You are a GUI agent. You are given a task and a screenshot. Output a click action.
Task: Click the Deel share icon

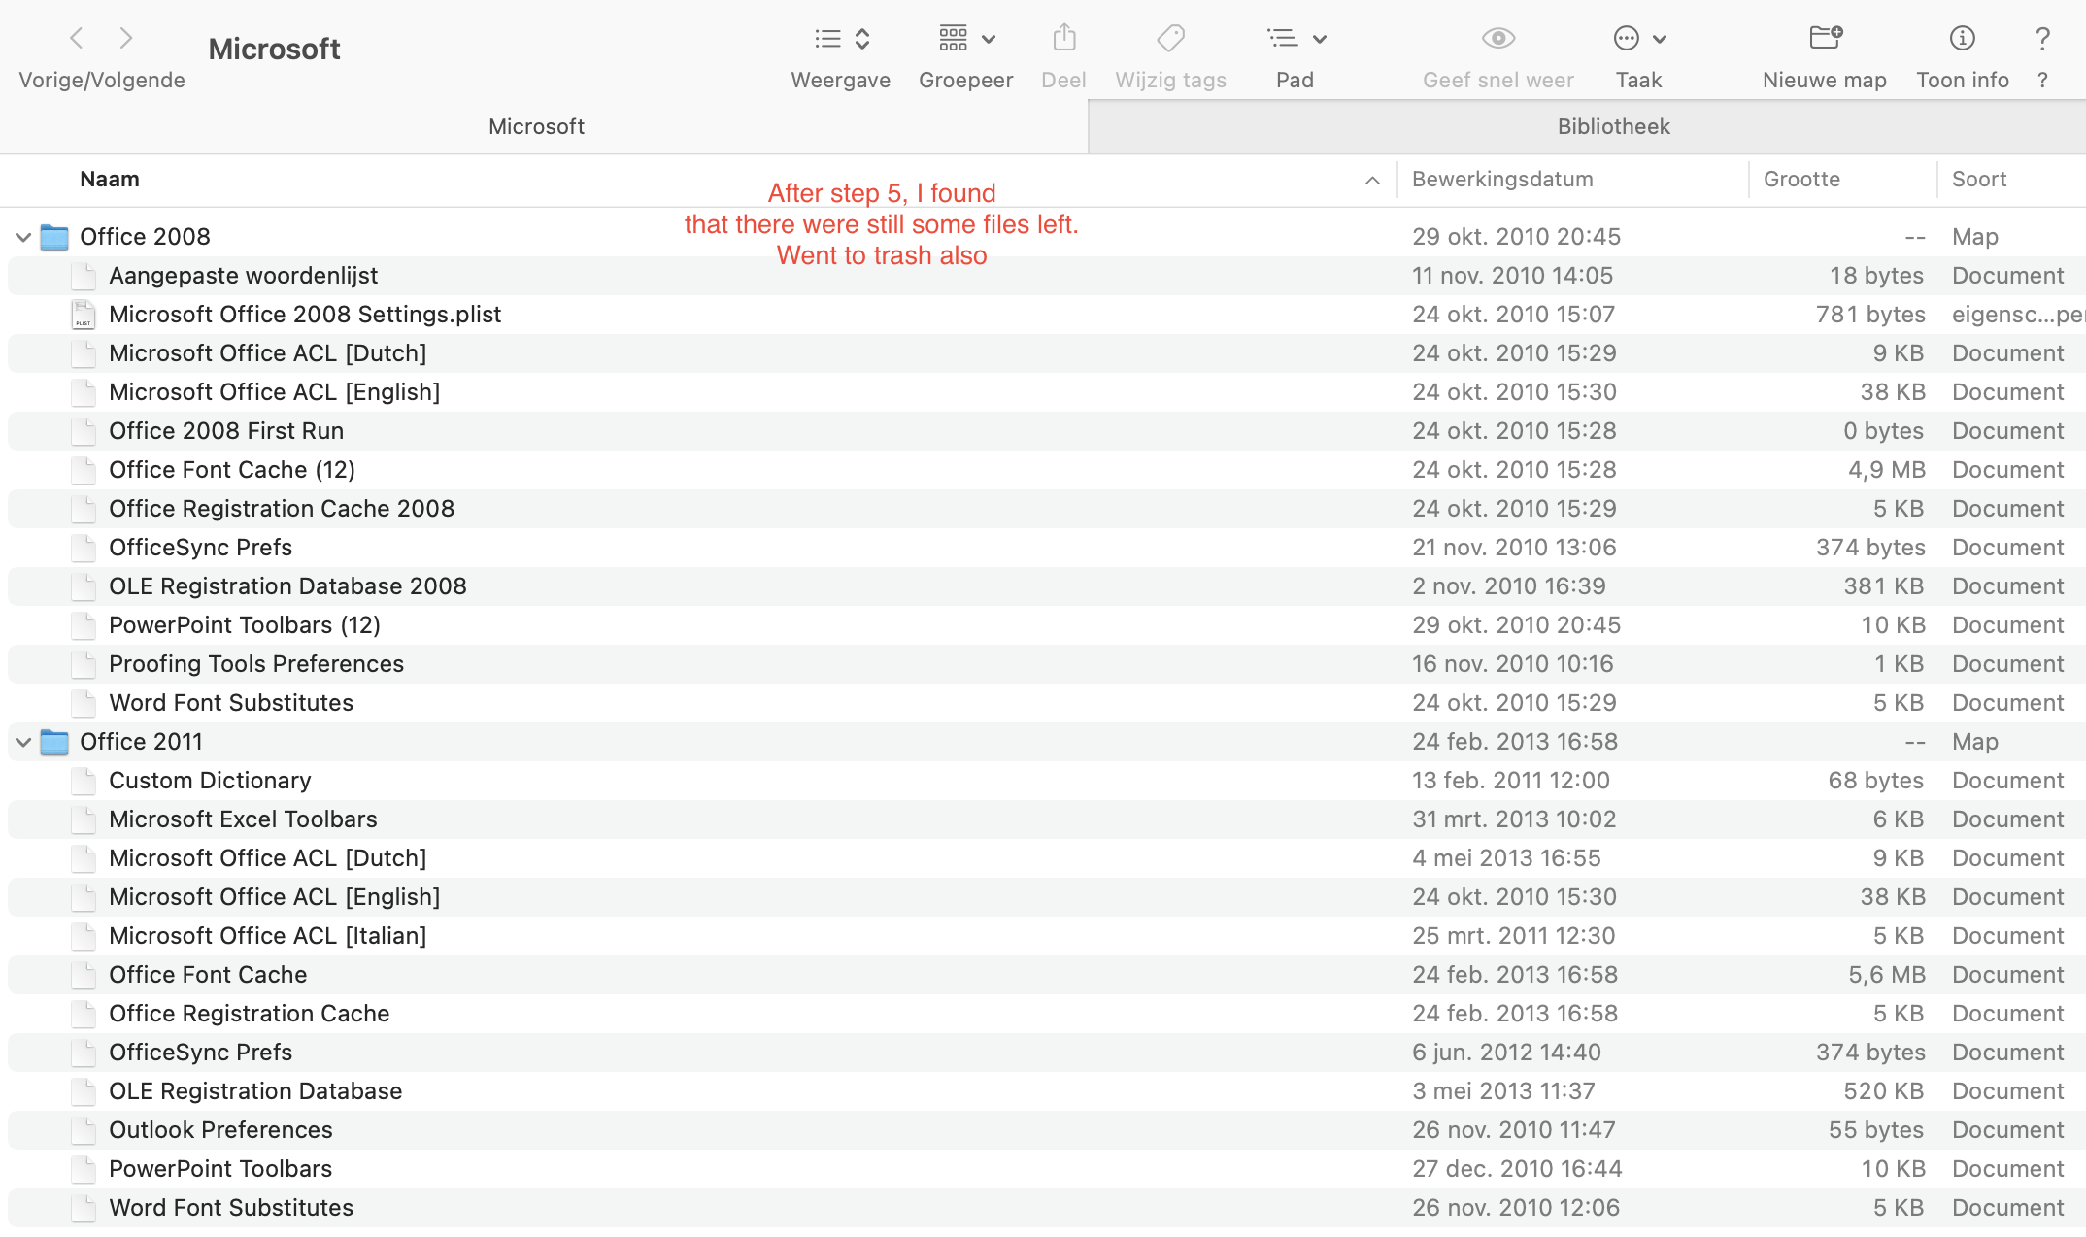(1063, 39)
